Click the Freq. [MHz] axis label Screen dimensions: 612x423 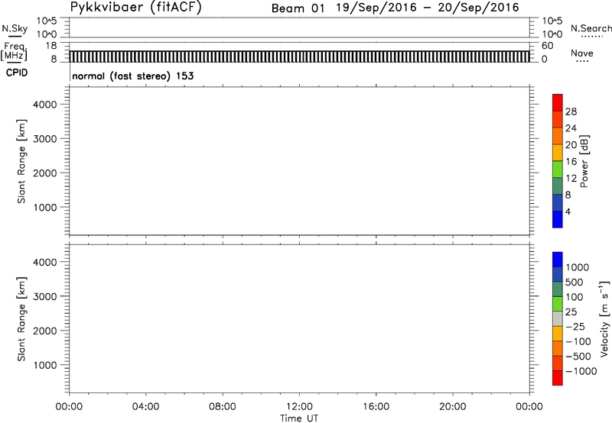(x=15, y=51)
